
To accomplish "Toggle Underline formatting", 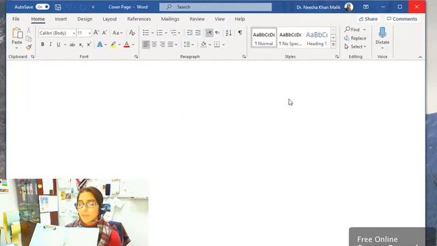I will 59,44.
